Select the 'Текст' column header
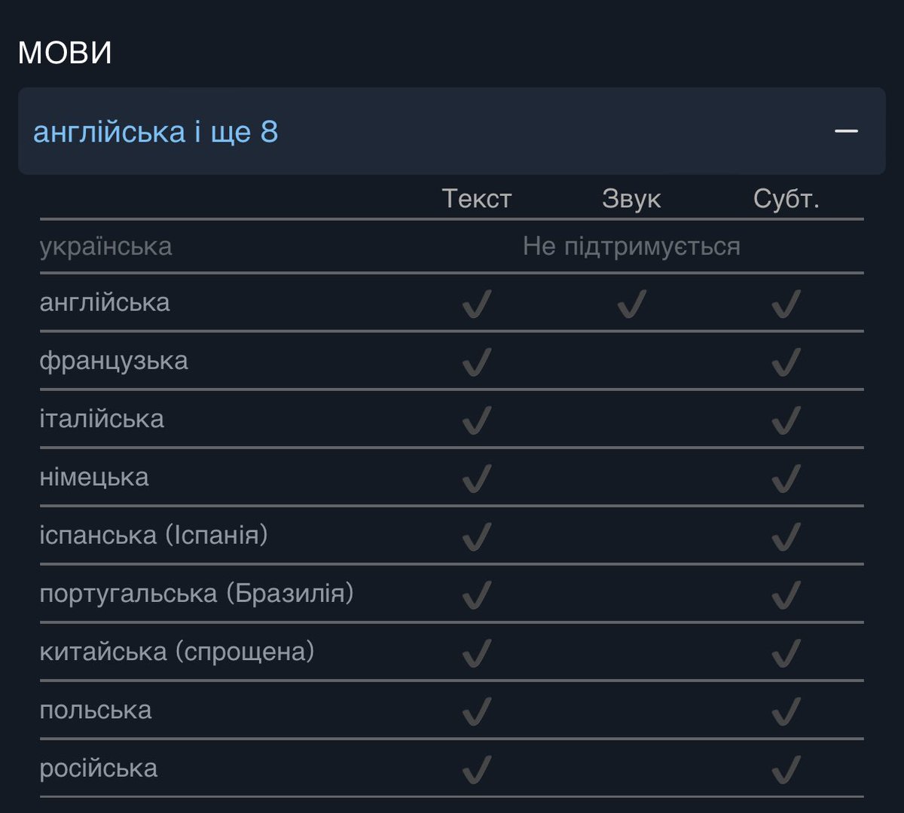 pyautogui.click(x=477, y=199)
